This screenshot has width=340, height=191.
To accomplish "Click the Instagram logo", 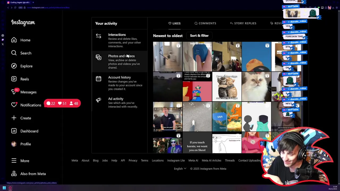I will (x=23, y=23).
